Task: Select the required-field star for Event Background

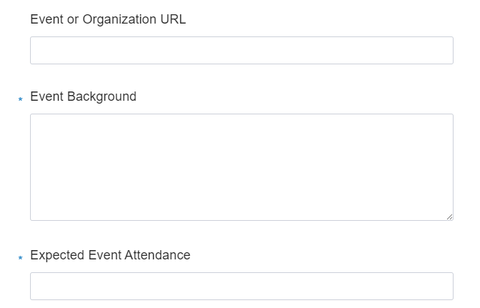Action: 21,99
